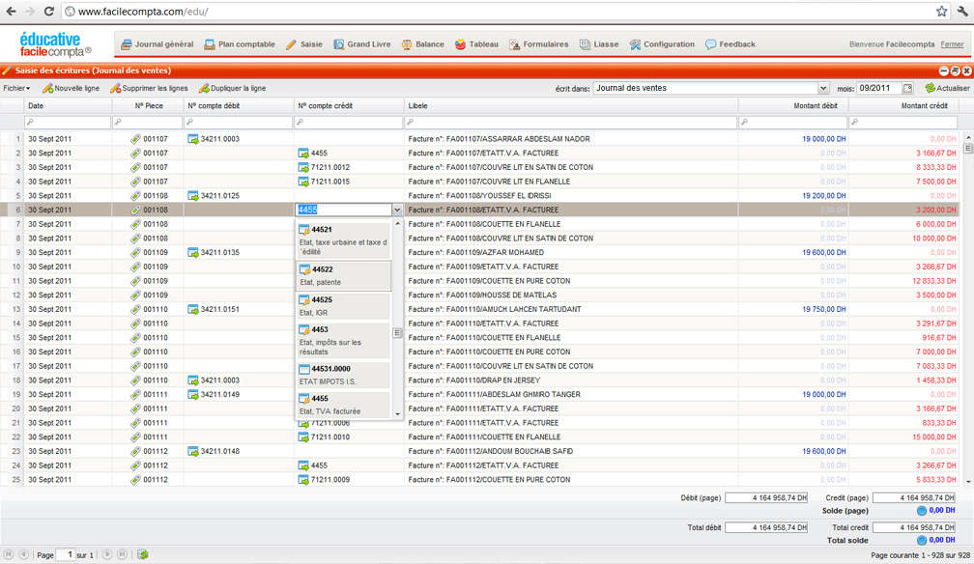974x564 pixels.
Task: Go to last page pager icon
Action: click(123, 554)
